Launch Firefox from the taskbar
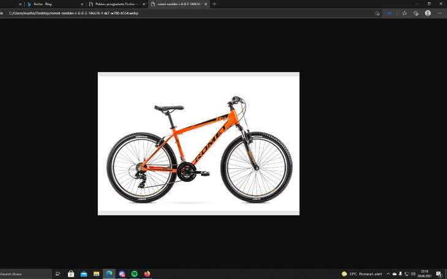This screenshot has width=447, height=279. tap(148, 274)
